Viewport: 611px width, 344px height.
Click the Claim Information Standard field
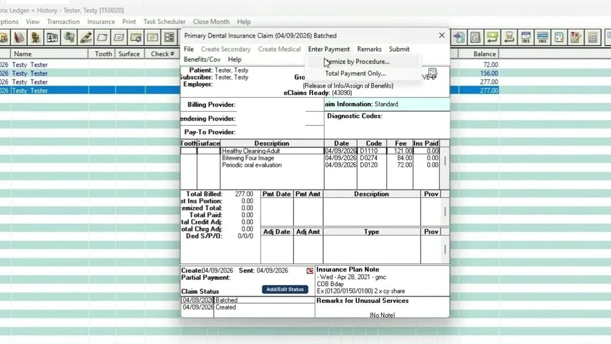click(x=387, y=104)
